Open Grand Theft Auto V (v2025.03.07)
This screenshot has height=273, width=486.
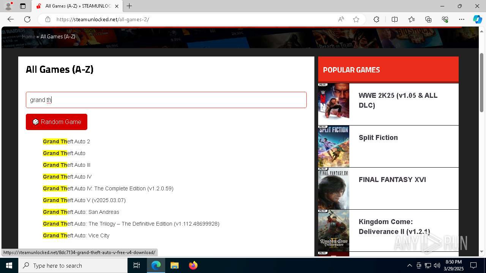84,200
